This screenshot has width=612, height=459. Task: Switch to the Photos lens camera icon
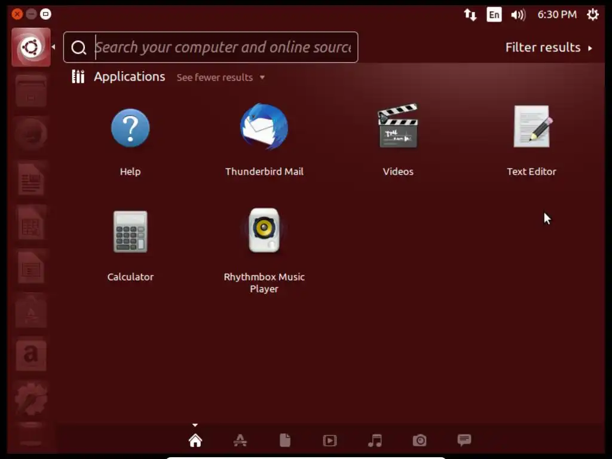(420, 440)
